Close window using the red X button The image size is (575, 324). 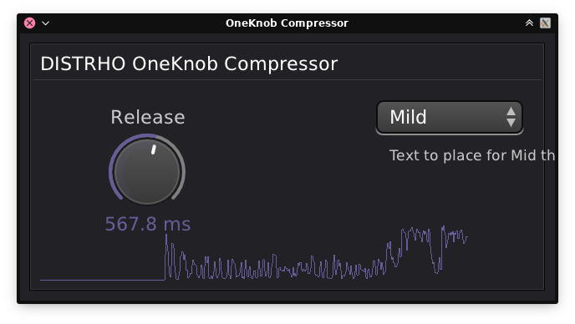pyautogui.click(x=30, y=23)
